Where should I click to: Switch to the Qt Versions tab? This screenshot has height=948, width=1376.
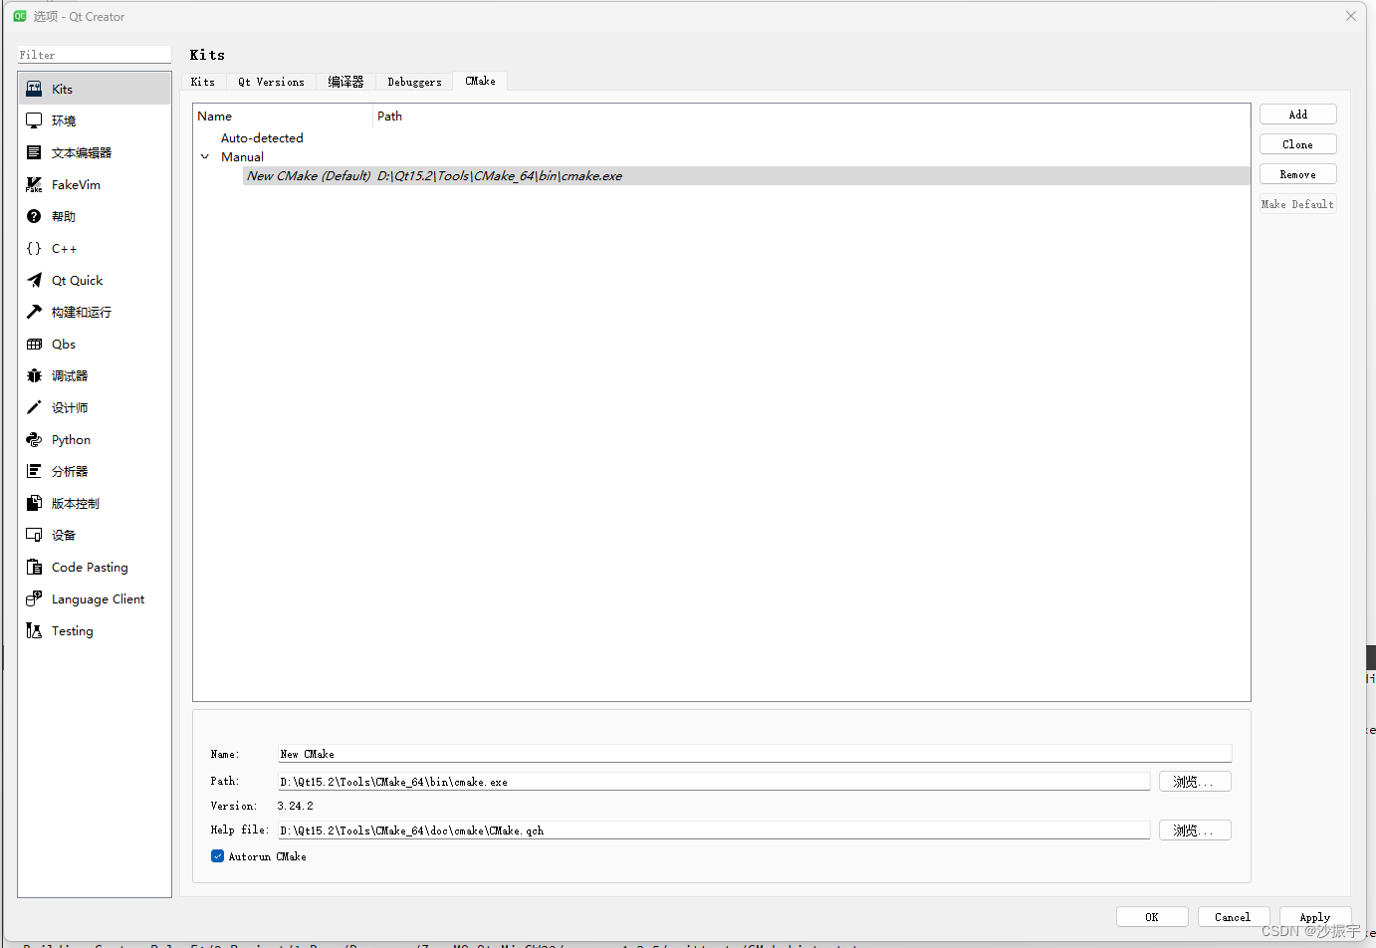tap(271, 82)
